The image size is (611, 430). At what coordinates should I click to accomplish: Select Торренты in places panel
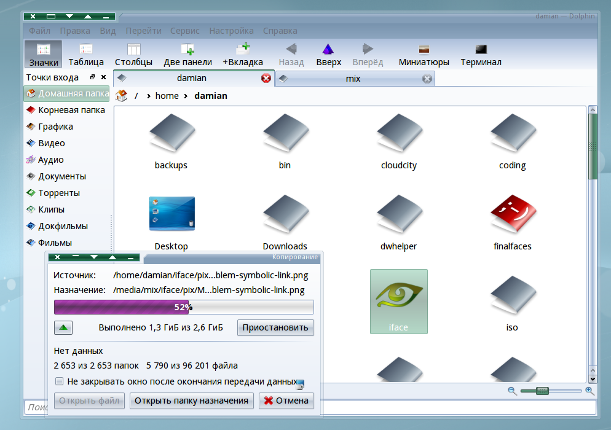(67, 193)
